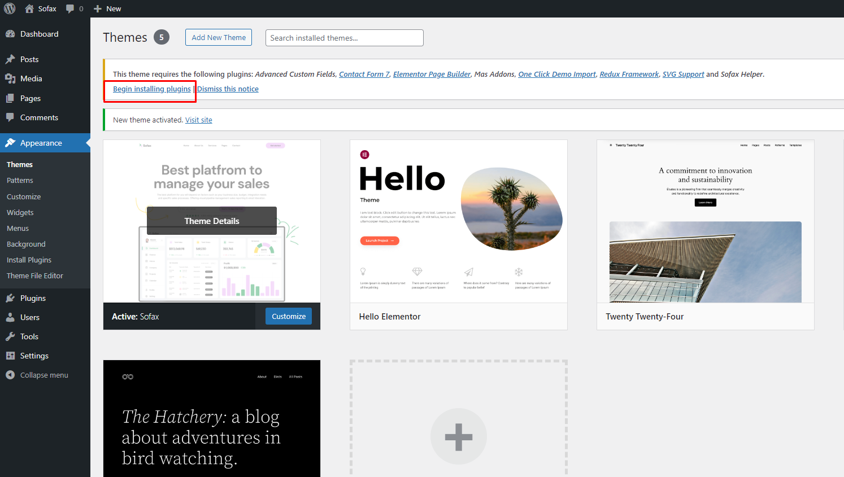Open the One Click Demo Import link
The height and width of the screenshot is (477, 844).
pyautogui.click(x=557, y=74)
